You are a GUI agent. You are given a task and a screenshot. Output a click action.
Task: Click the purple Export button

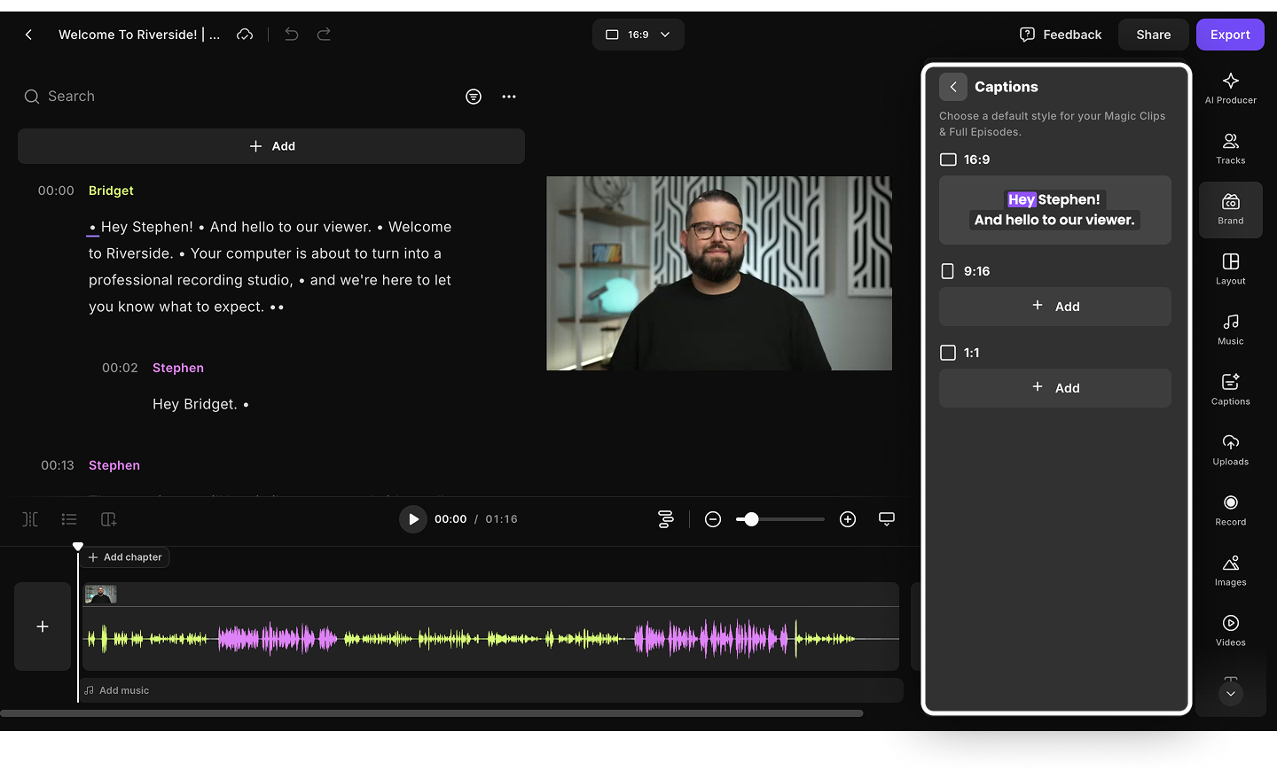1229,35
